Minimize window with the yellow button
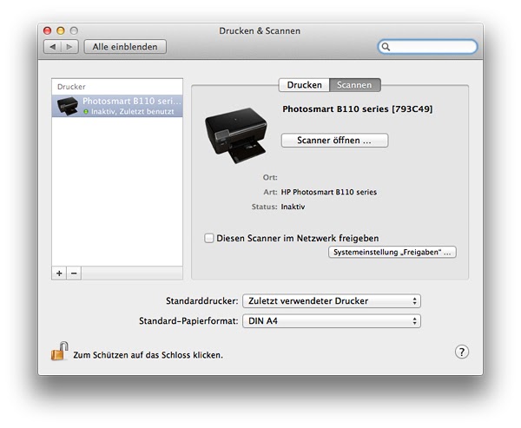The height and width of the screenshot is (428, 521). (61, 31)
